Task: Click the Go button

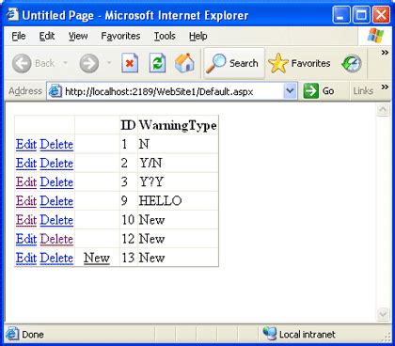Action: click(319, 91)
